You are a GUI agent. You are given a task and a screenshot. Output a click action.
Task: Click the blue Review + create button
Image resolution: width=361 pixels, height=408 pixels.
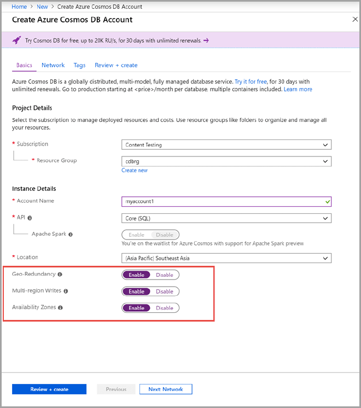pyautogui.click(x=49, y=389)
